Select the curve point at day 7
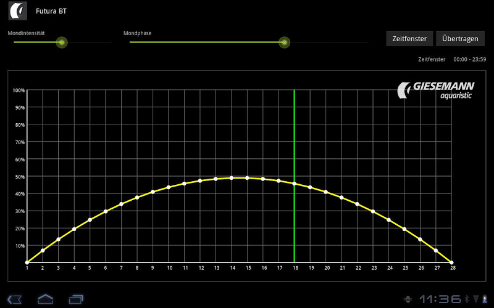The width and height of the screenshot is (494, 308). [x=122, y=204]
